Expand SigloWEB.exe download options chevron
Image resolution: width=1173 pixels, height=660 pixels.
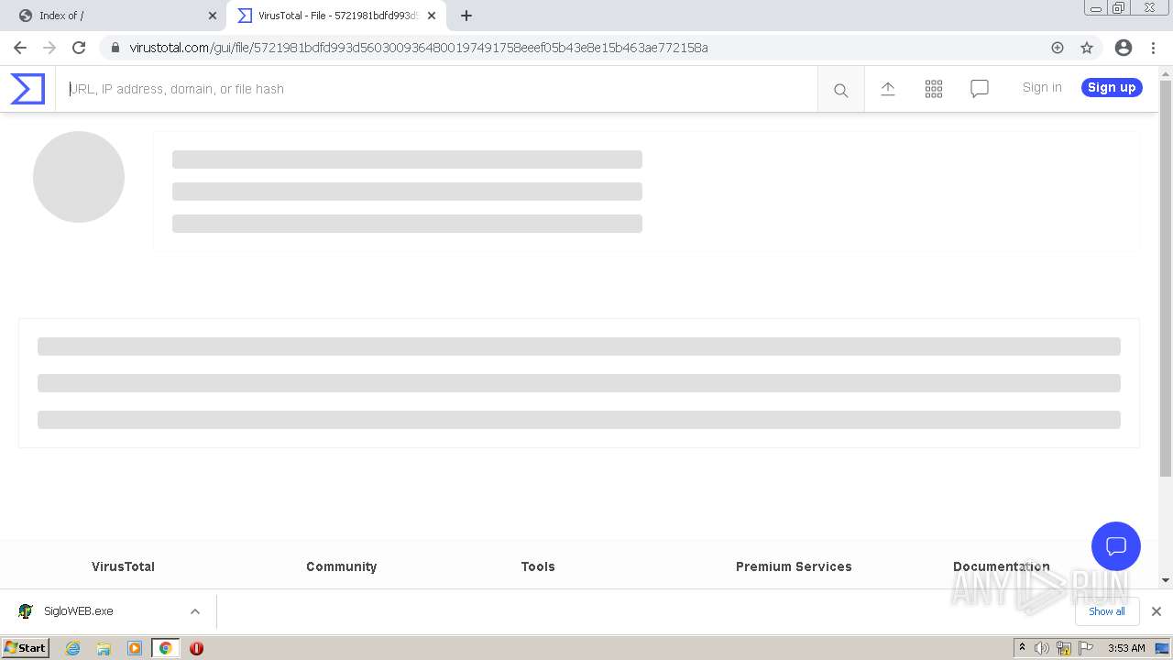pos(194,611)
